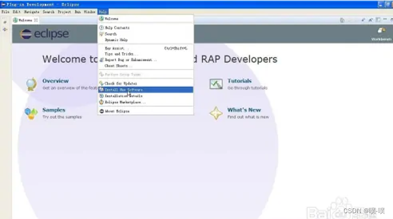Click the Samples shapes icon
Image resolution: width=393 pixels, height=219 pixels.
point(31,113)
